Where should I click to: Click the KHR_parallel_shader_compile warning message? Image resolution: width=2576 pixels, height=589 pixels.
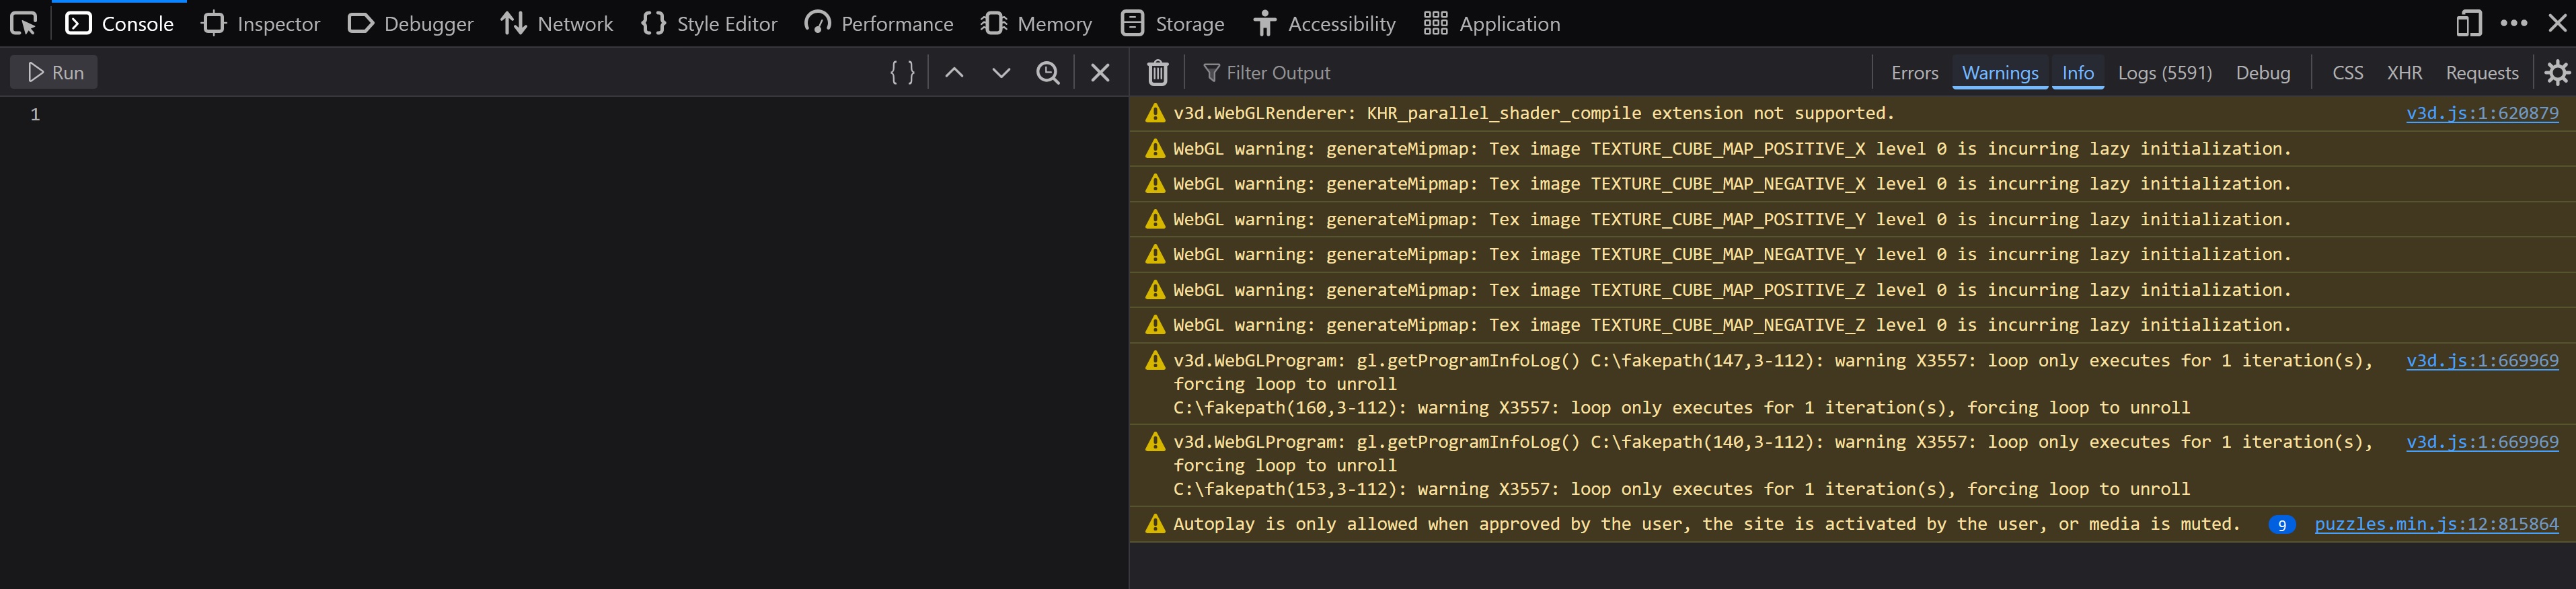click(1534, 113)
